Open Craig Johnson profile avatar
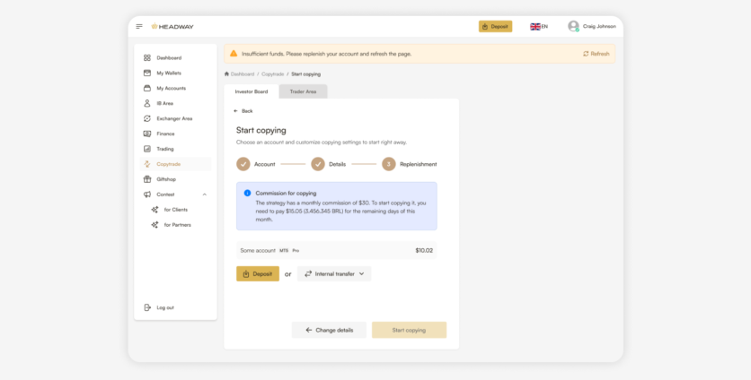 pos(573,27)
